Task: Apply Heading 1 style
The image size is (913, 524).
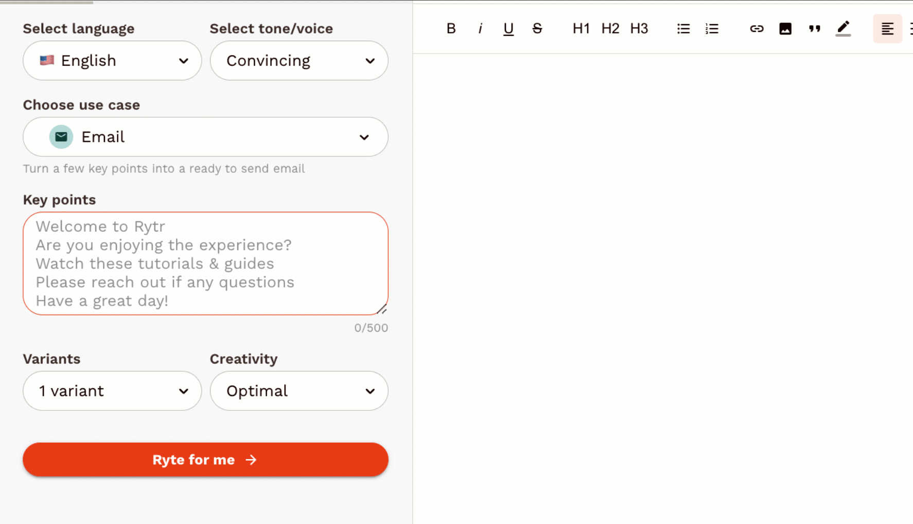Action: [x=581, y=29]
